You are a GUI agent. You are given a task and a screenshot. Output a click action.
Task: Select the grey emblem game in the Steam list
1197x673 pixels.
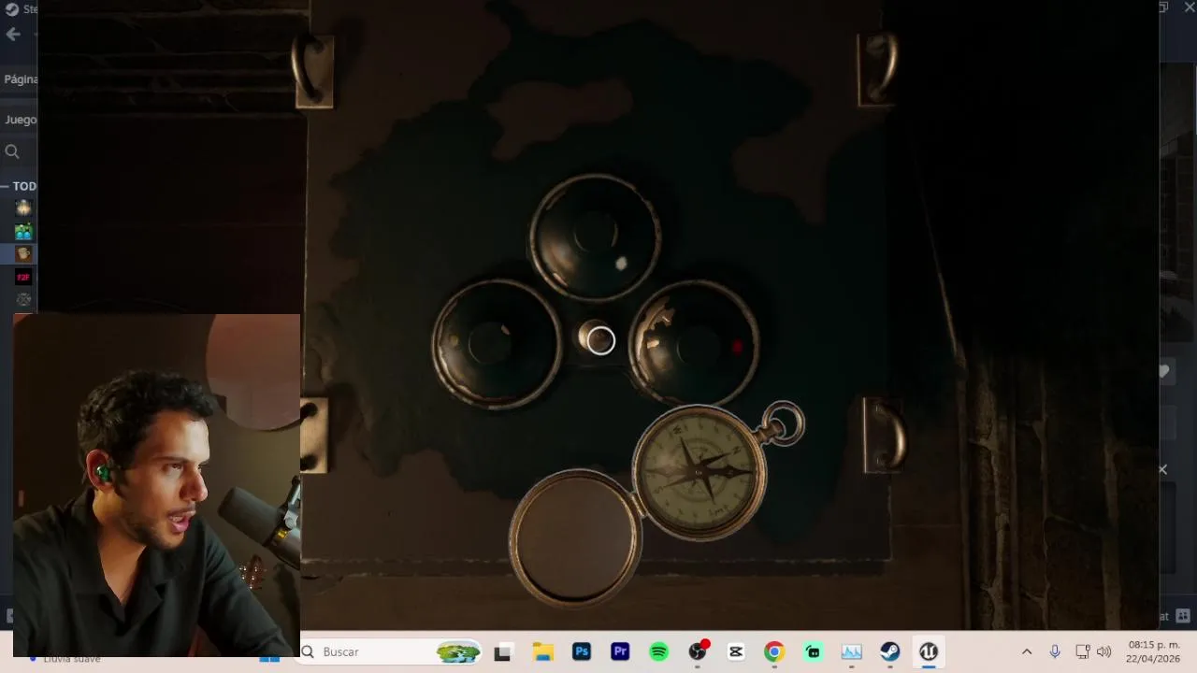click(23, 299)
